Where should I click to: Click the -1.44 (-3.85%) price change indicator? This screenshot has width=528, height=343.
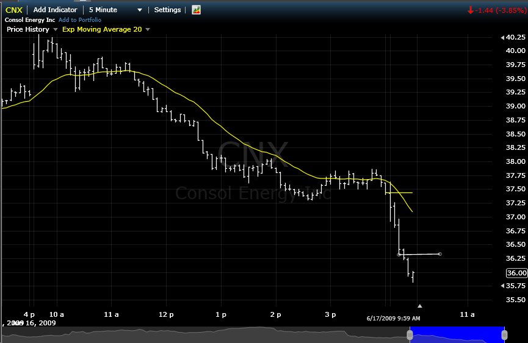point(497,10)
